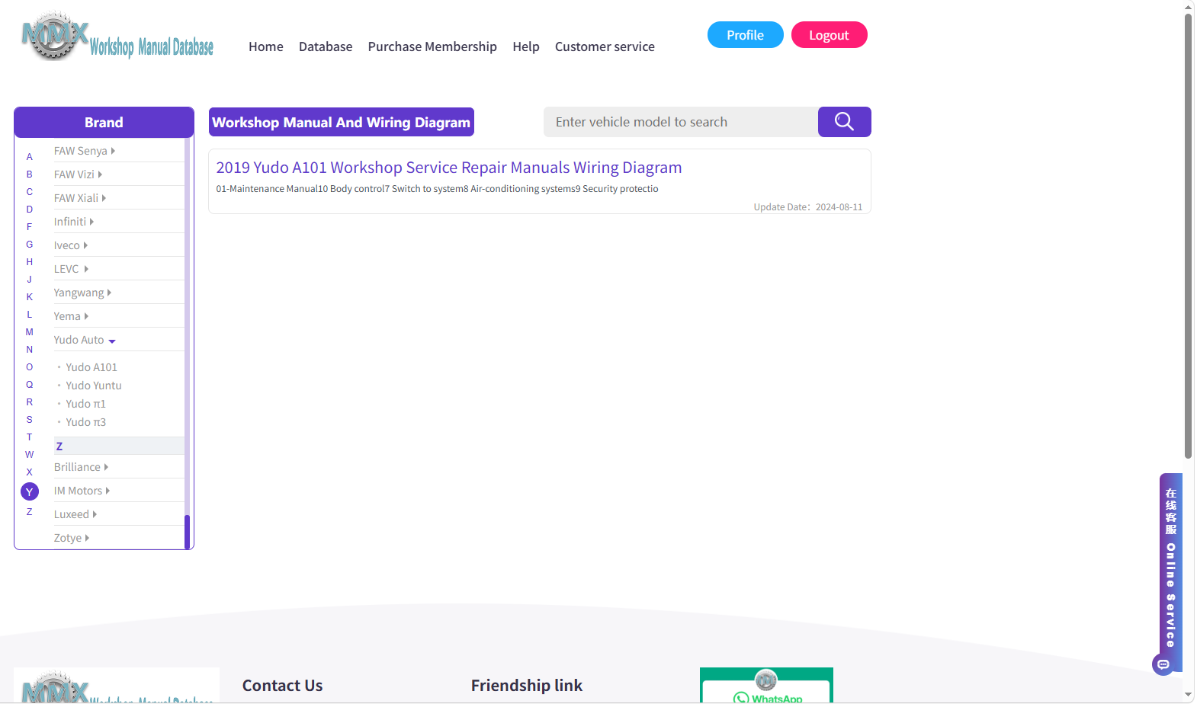Expand the FAW Vizi brand
Image resolution: width=1197 pixels, height=704 pixels.
click(78, 174)
